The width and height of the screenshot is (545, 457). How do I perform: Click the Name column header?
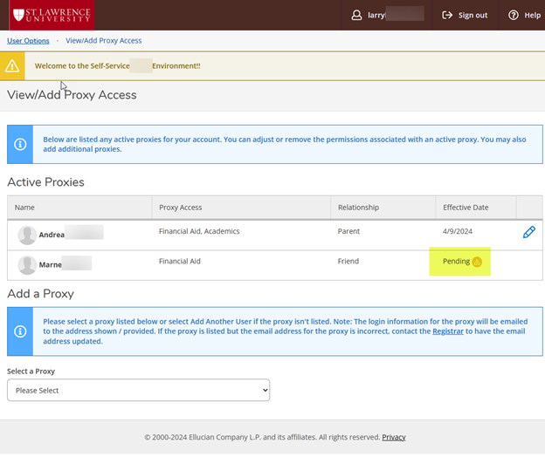[24, 208]
